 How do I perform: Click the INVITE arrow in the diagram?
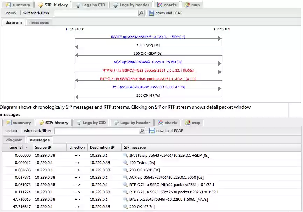[x=148, y=37]
